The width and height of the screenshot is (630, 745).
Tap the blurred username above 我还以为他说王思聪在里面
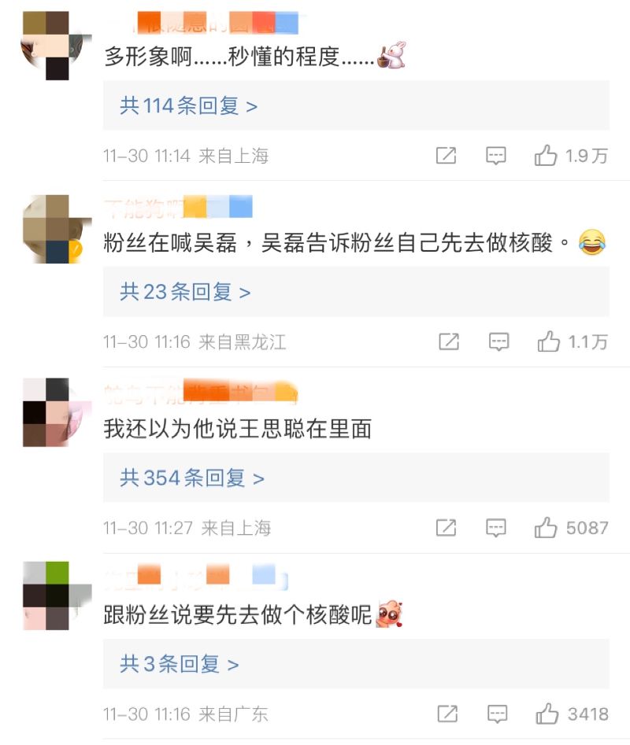coord(201,393)
